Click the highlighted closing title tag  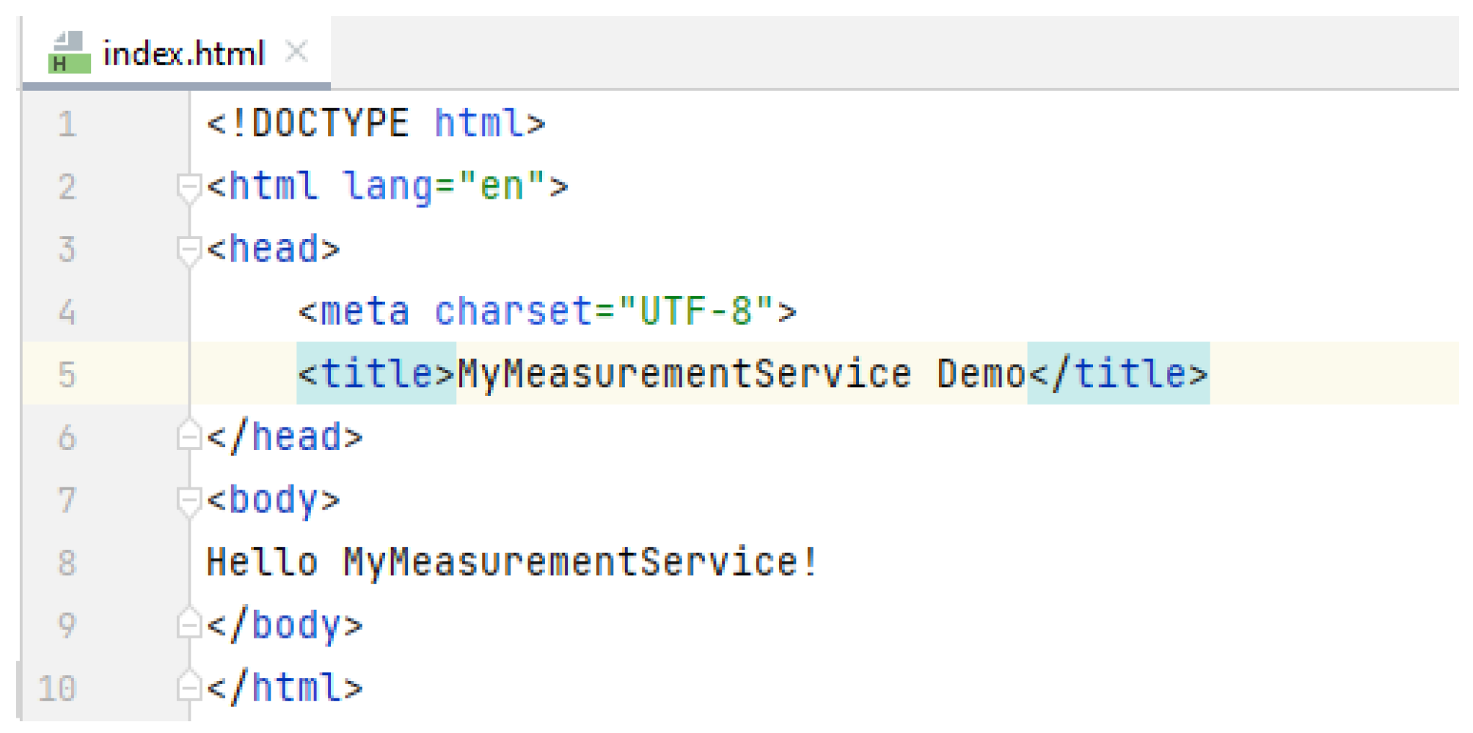(1118, 374)
